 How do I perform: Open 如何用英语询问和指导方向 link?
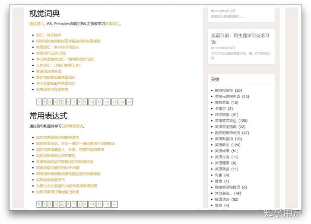(57, 138)
